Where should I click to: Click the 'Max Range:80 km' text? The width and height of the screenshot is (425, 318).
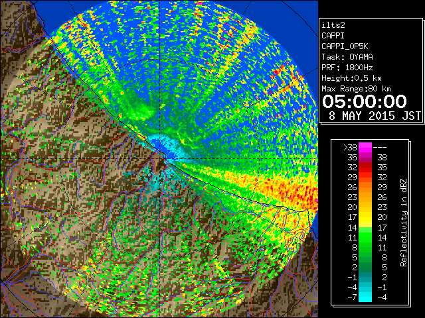click(356, 89)
